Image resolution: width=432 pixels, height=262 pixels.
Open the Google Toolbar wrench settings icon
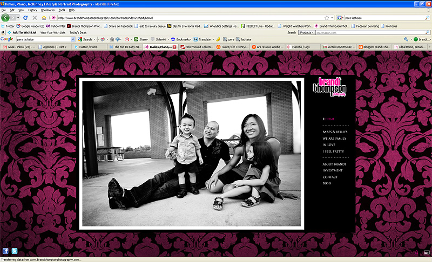tap(406, 39)
